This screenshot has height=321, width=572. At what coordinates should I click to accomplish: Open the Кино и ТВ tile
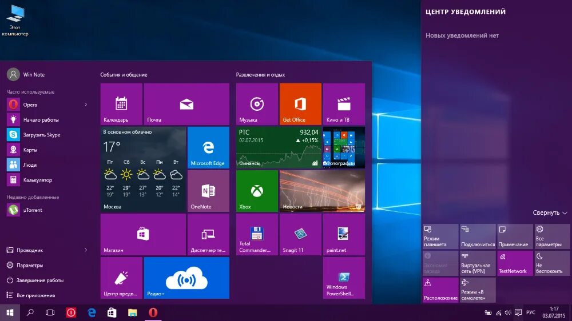pos(344,104)
